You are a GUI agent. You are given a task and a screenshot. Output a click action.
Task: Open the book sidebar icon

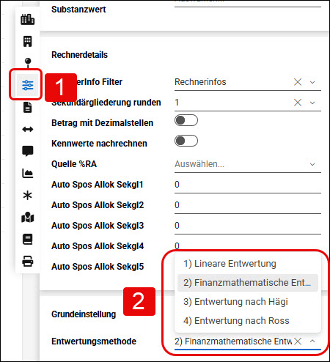tap(28, 239)
